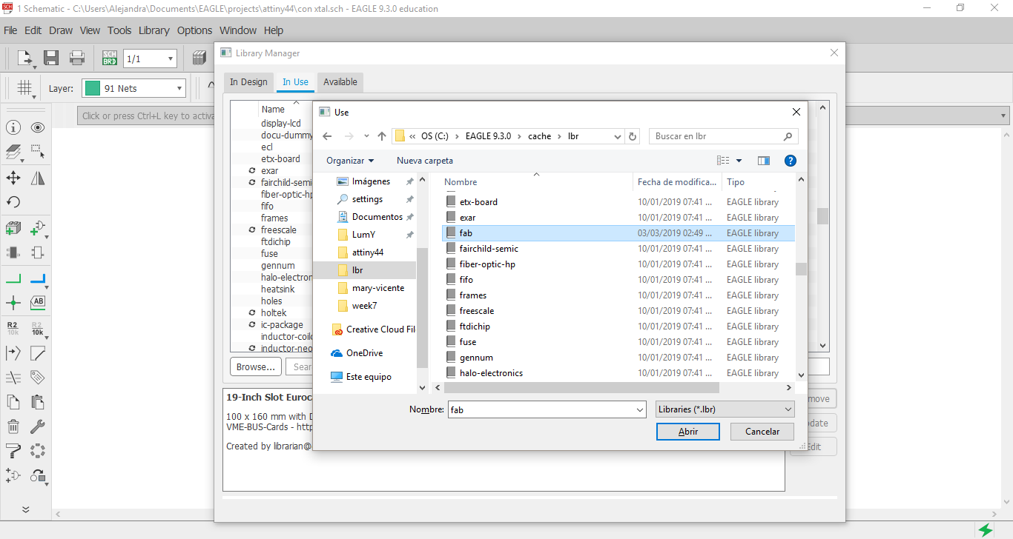Image resolution: width=1013 pixels, height=539 pixels.
Task: Open the address bar path history dropdown
Action: pyautogui.click(x=618, y=137)
